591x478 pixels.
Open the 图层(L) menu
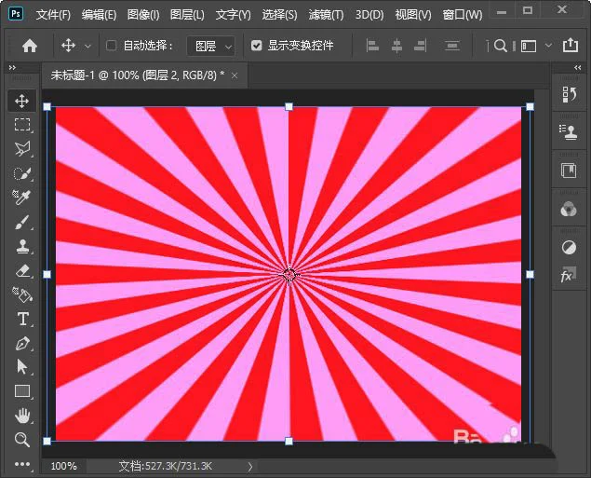click(187, 15)
